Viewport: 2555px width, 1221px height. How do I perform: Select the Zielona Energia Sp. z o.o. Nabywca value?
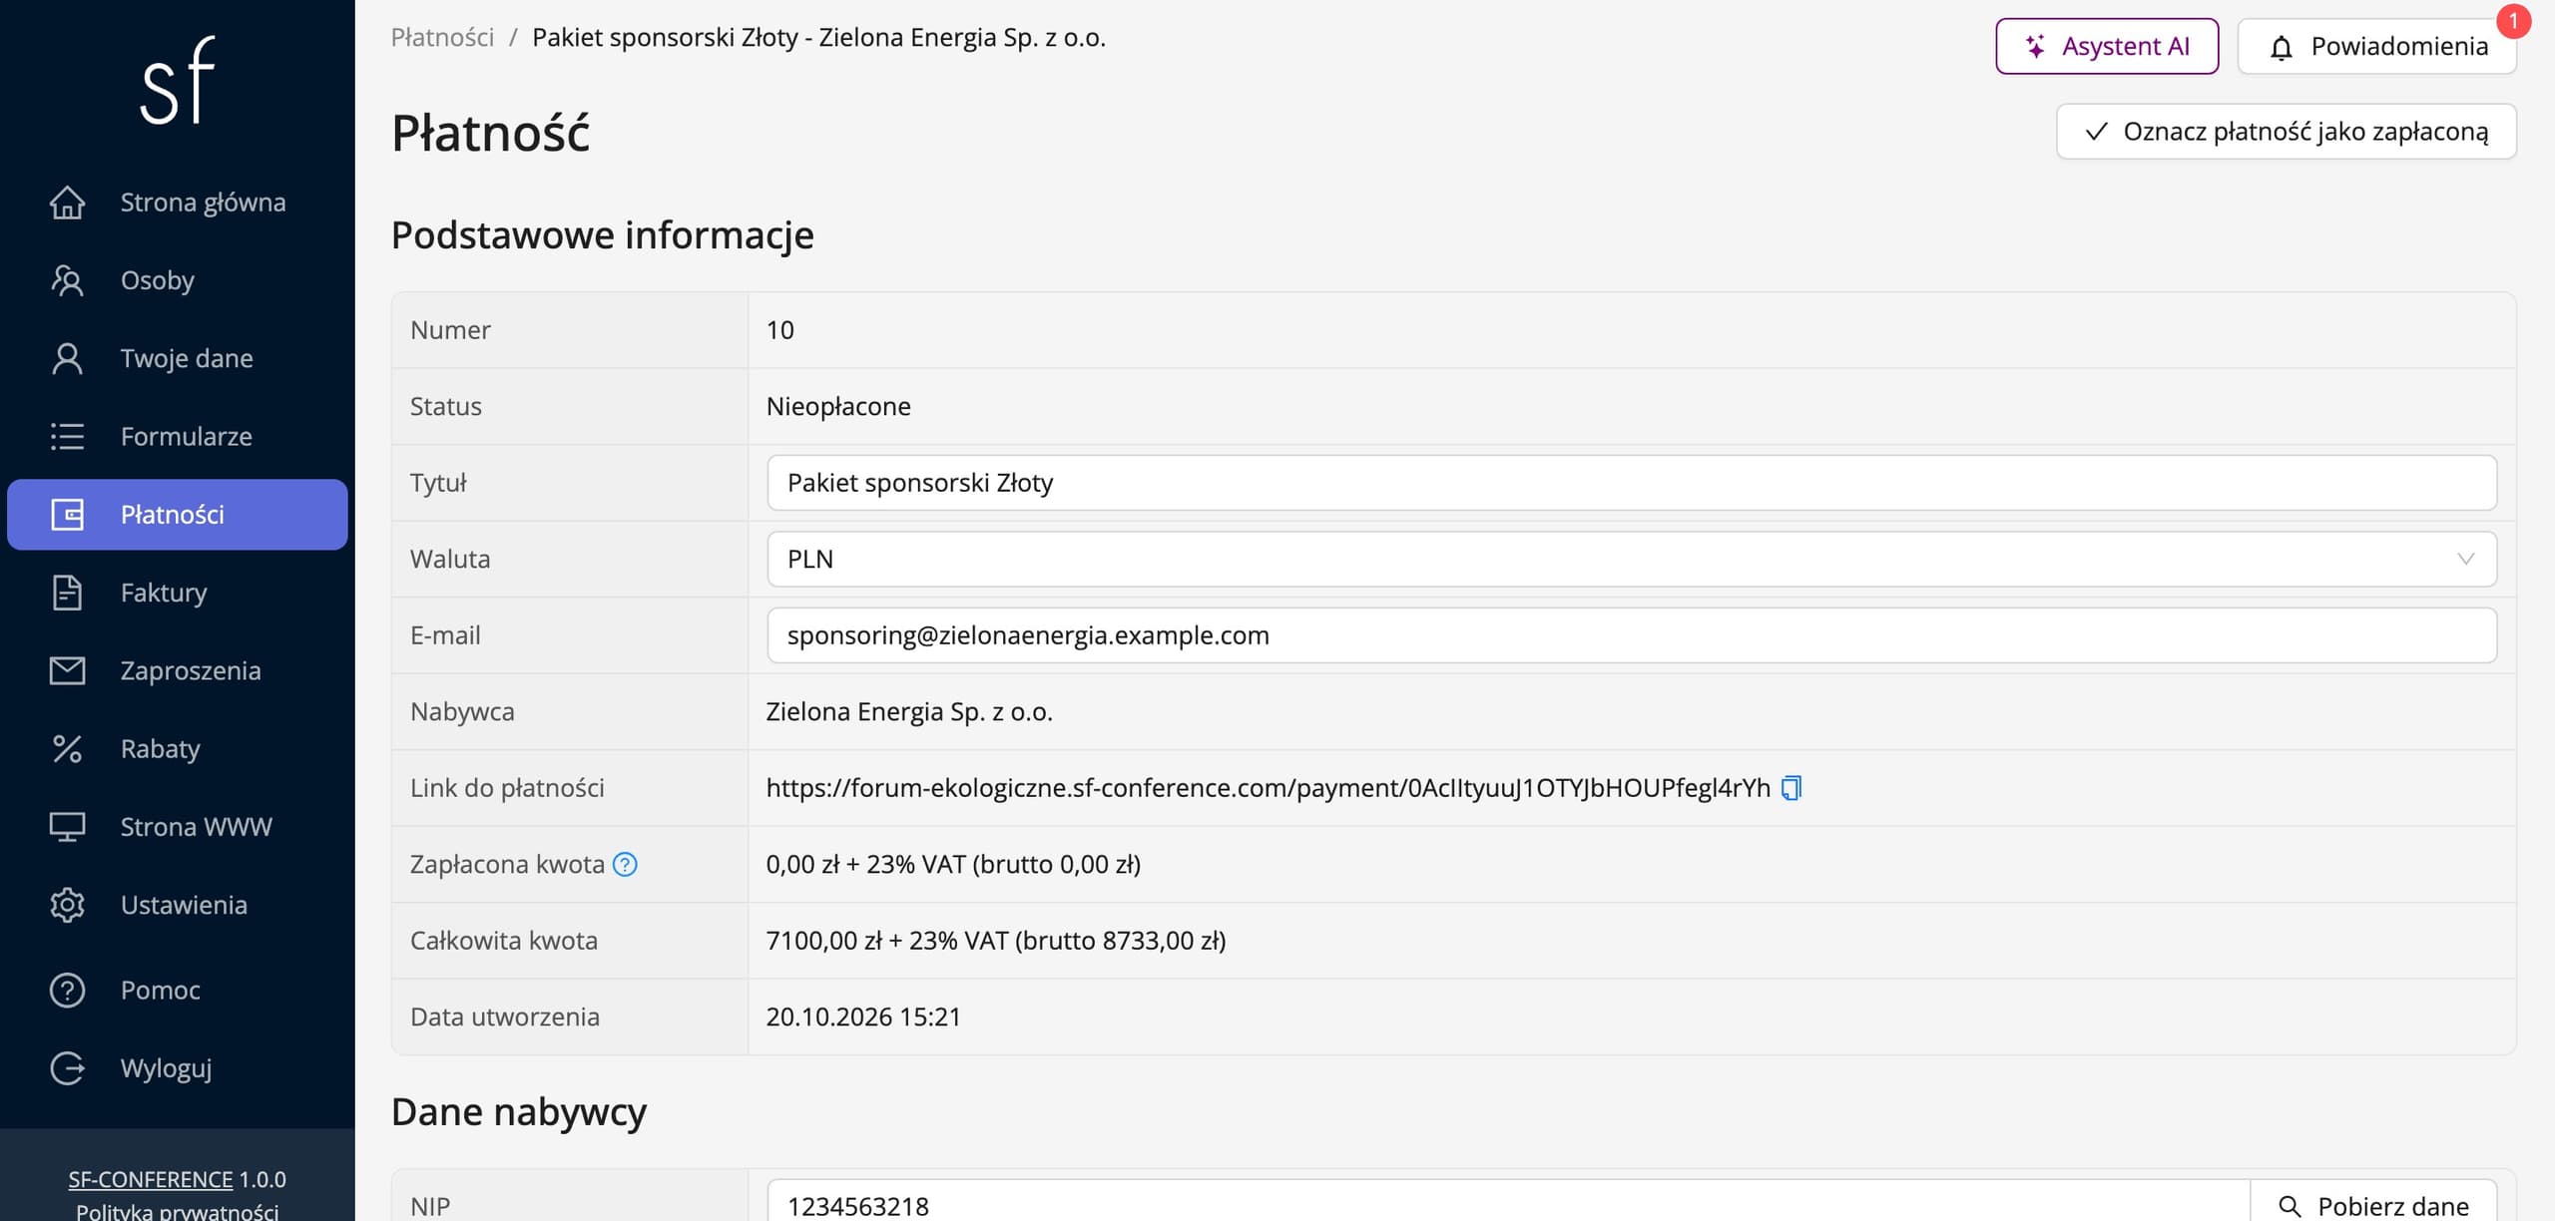tap(909, 711)
